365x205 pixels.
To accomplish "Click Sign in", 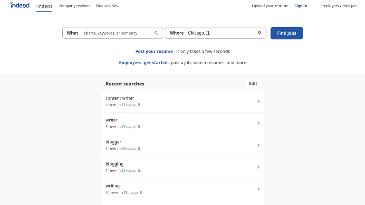I will [300, 6].
